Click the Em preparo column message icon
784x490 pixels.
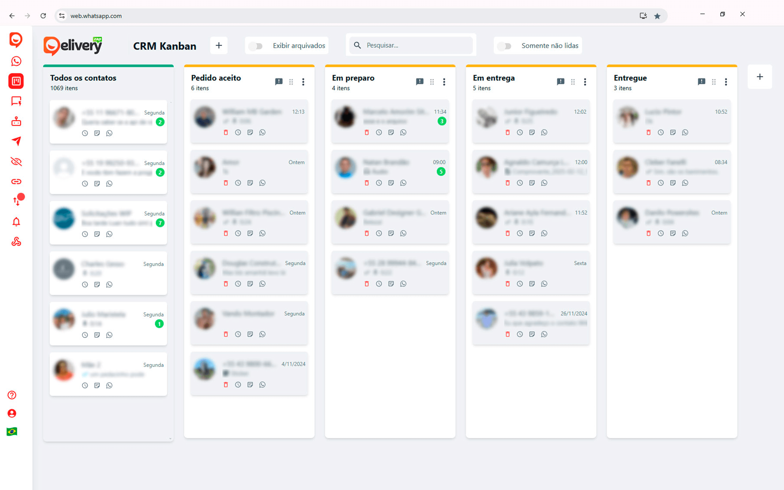[x=420, y=82]
